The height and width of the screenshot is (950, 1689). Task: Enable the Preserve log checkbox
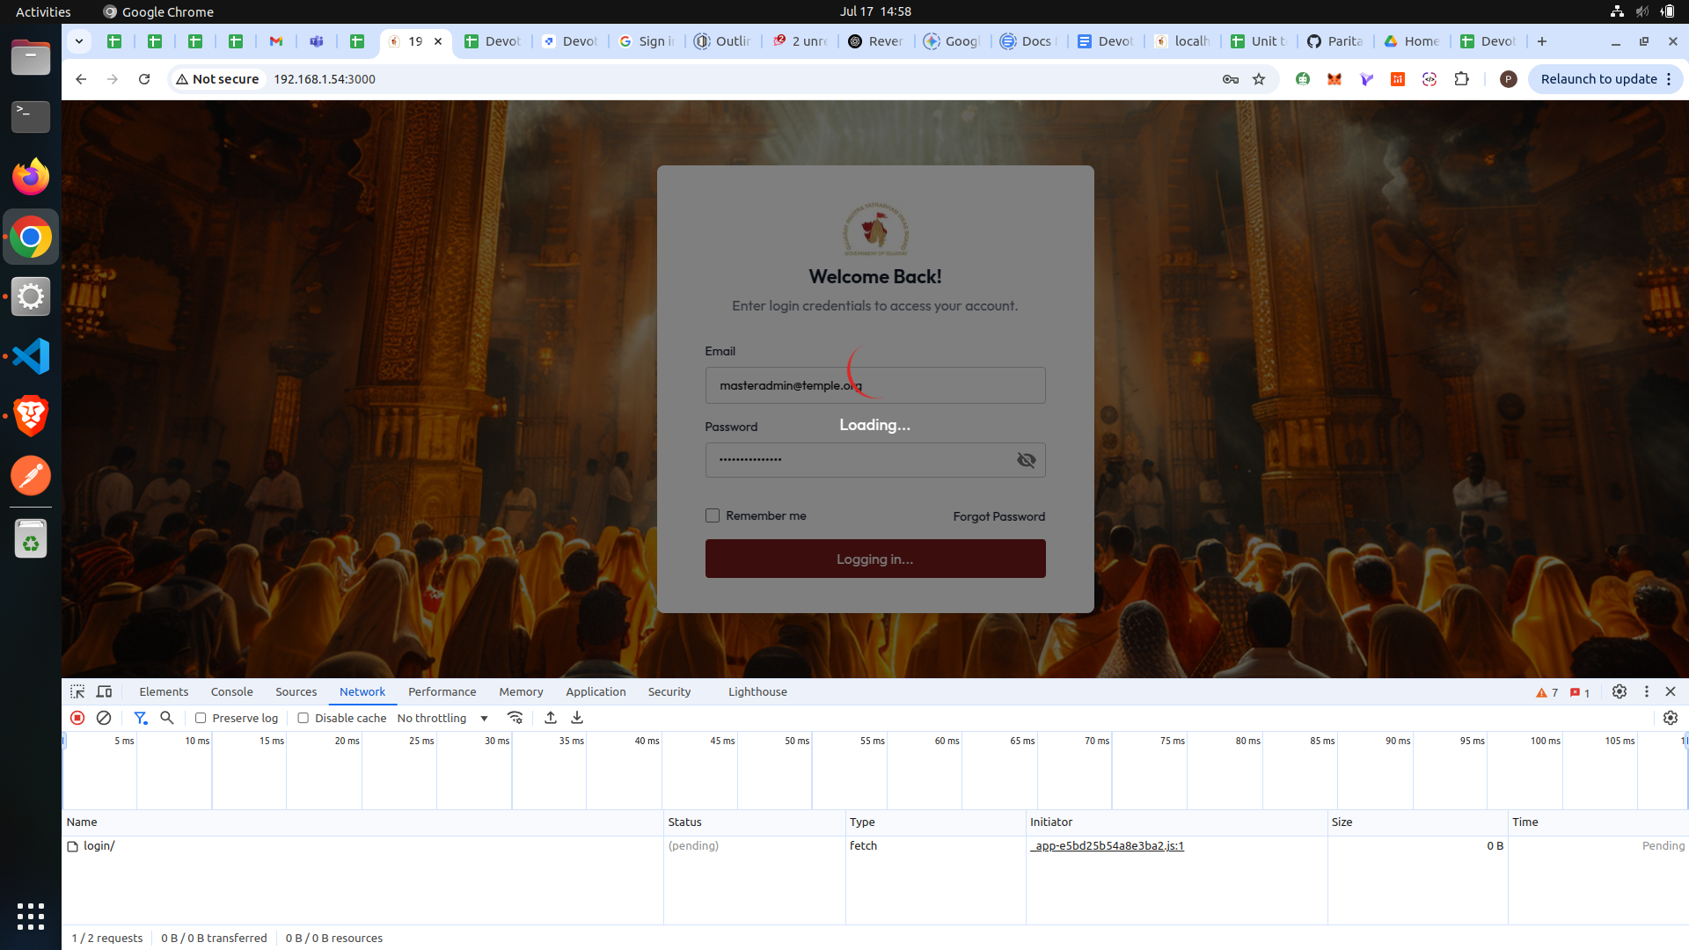point(201,718)
